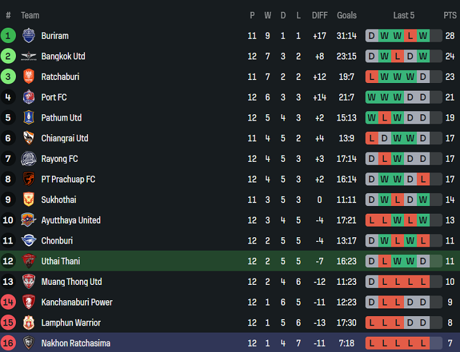The width and height of the screenshot is (460, 352).
Task: Click the Sukhothai club crest
Action: pyautogui.click(x=28, y=200)
